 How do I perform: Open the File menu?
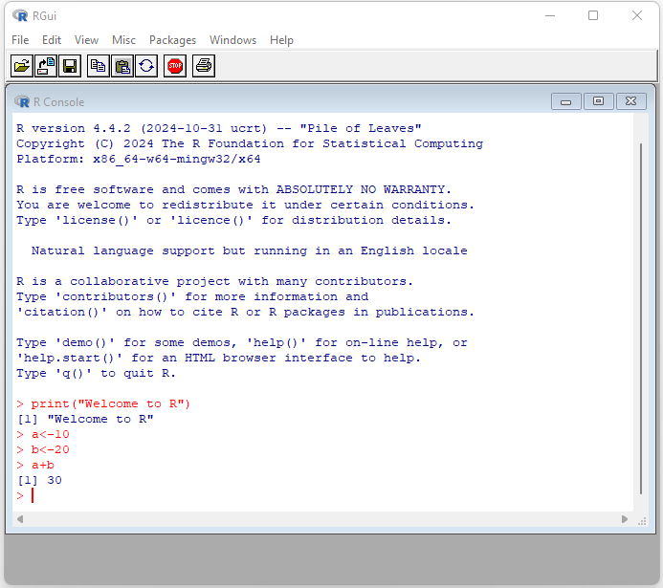coord(20,40)
